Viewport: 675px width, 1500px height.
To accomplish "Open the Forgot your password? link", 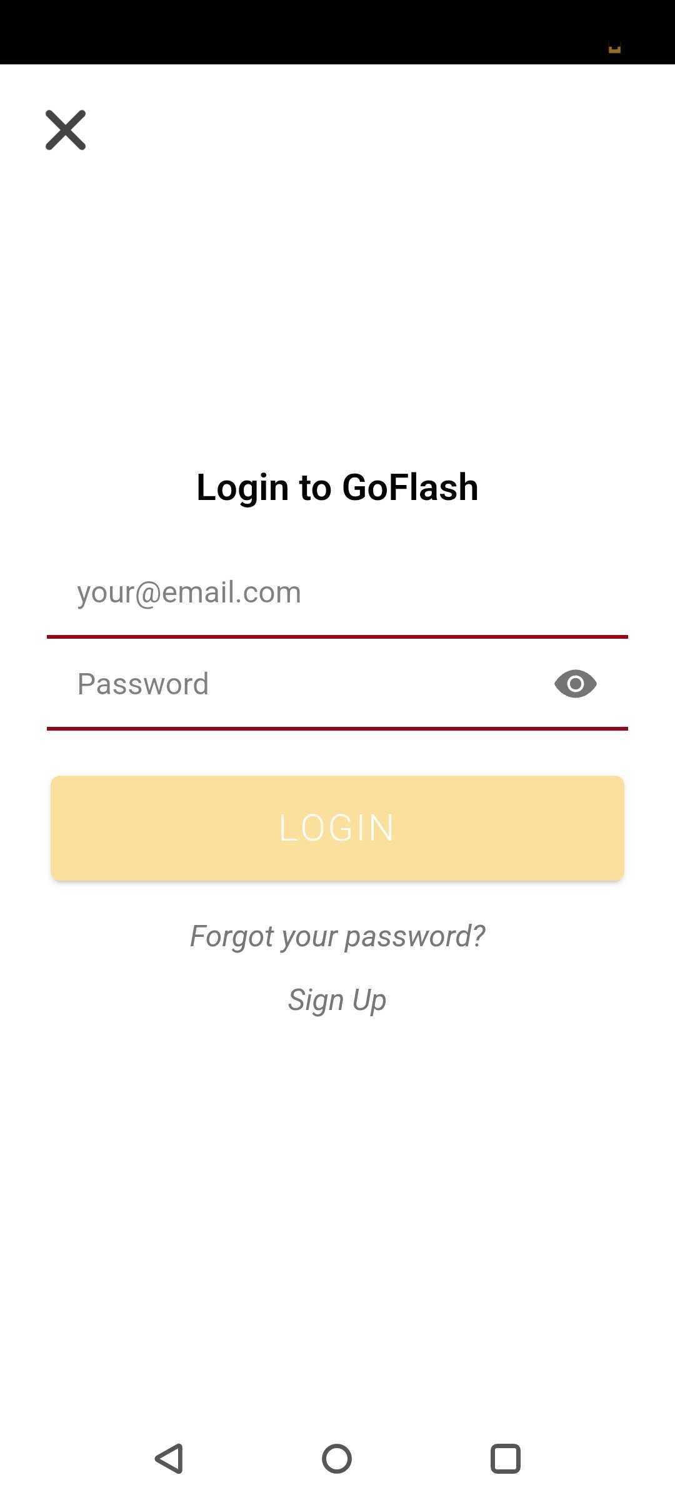I will (x=337, y=936).
